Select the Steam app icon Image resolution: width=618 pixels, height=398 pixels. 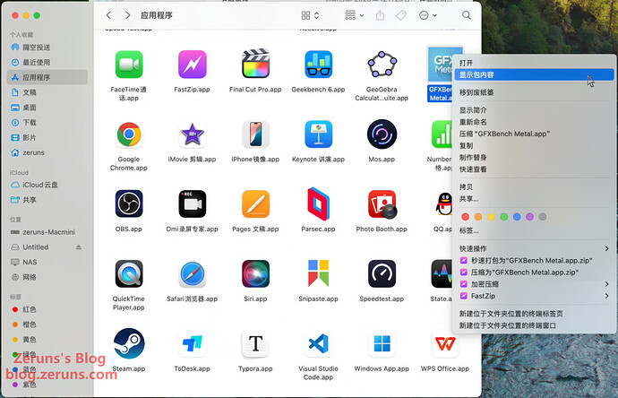(129, 342)
